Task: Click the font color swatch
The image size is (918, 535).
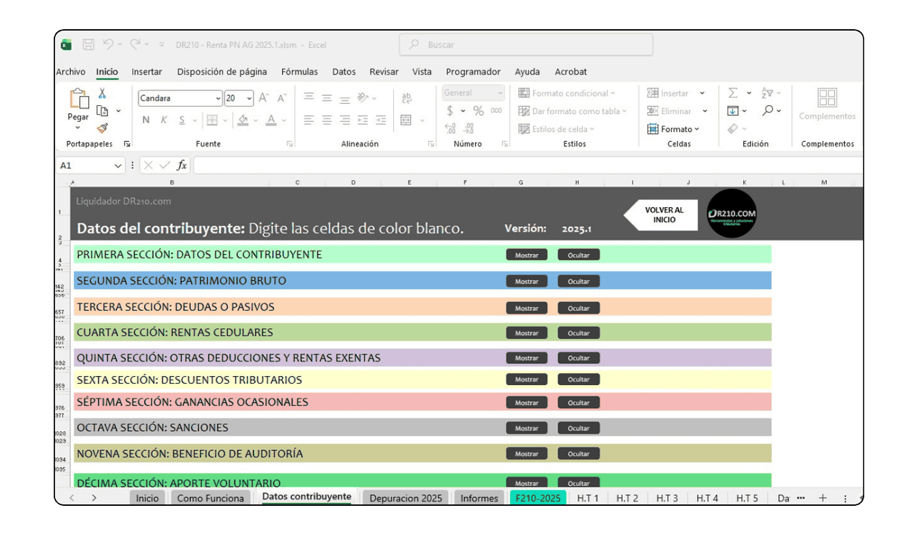Action: (x=271, y=121)
